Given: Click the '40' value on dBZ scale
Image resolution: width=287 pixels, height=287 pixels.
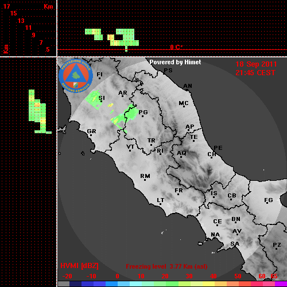Looking at the screenshot, I should tap(214, 276).
